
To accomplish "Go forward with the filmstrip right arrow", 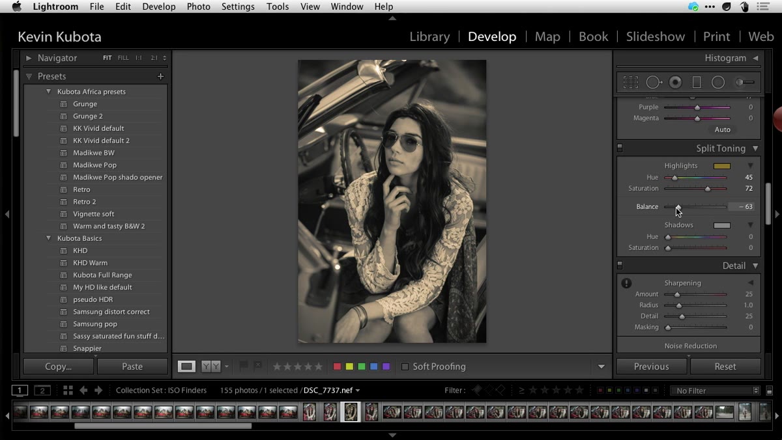I will (x=98, y=391).
